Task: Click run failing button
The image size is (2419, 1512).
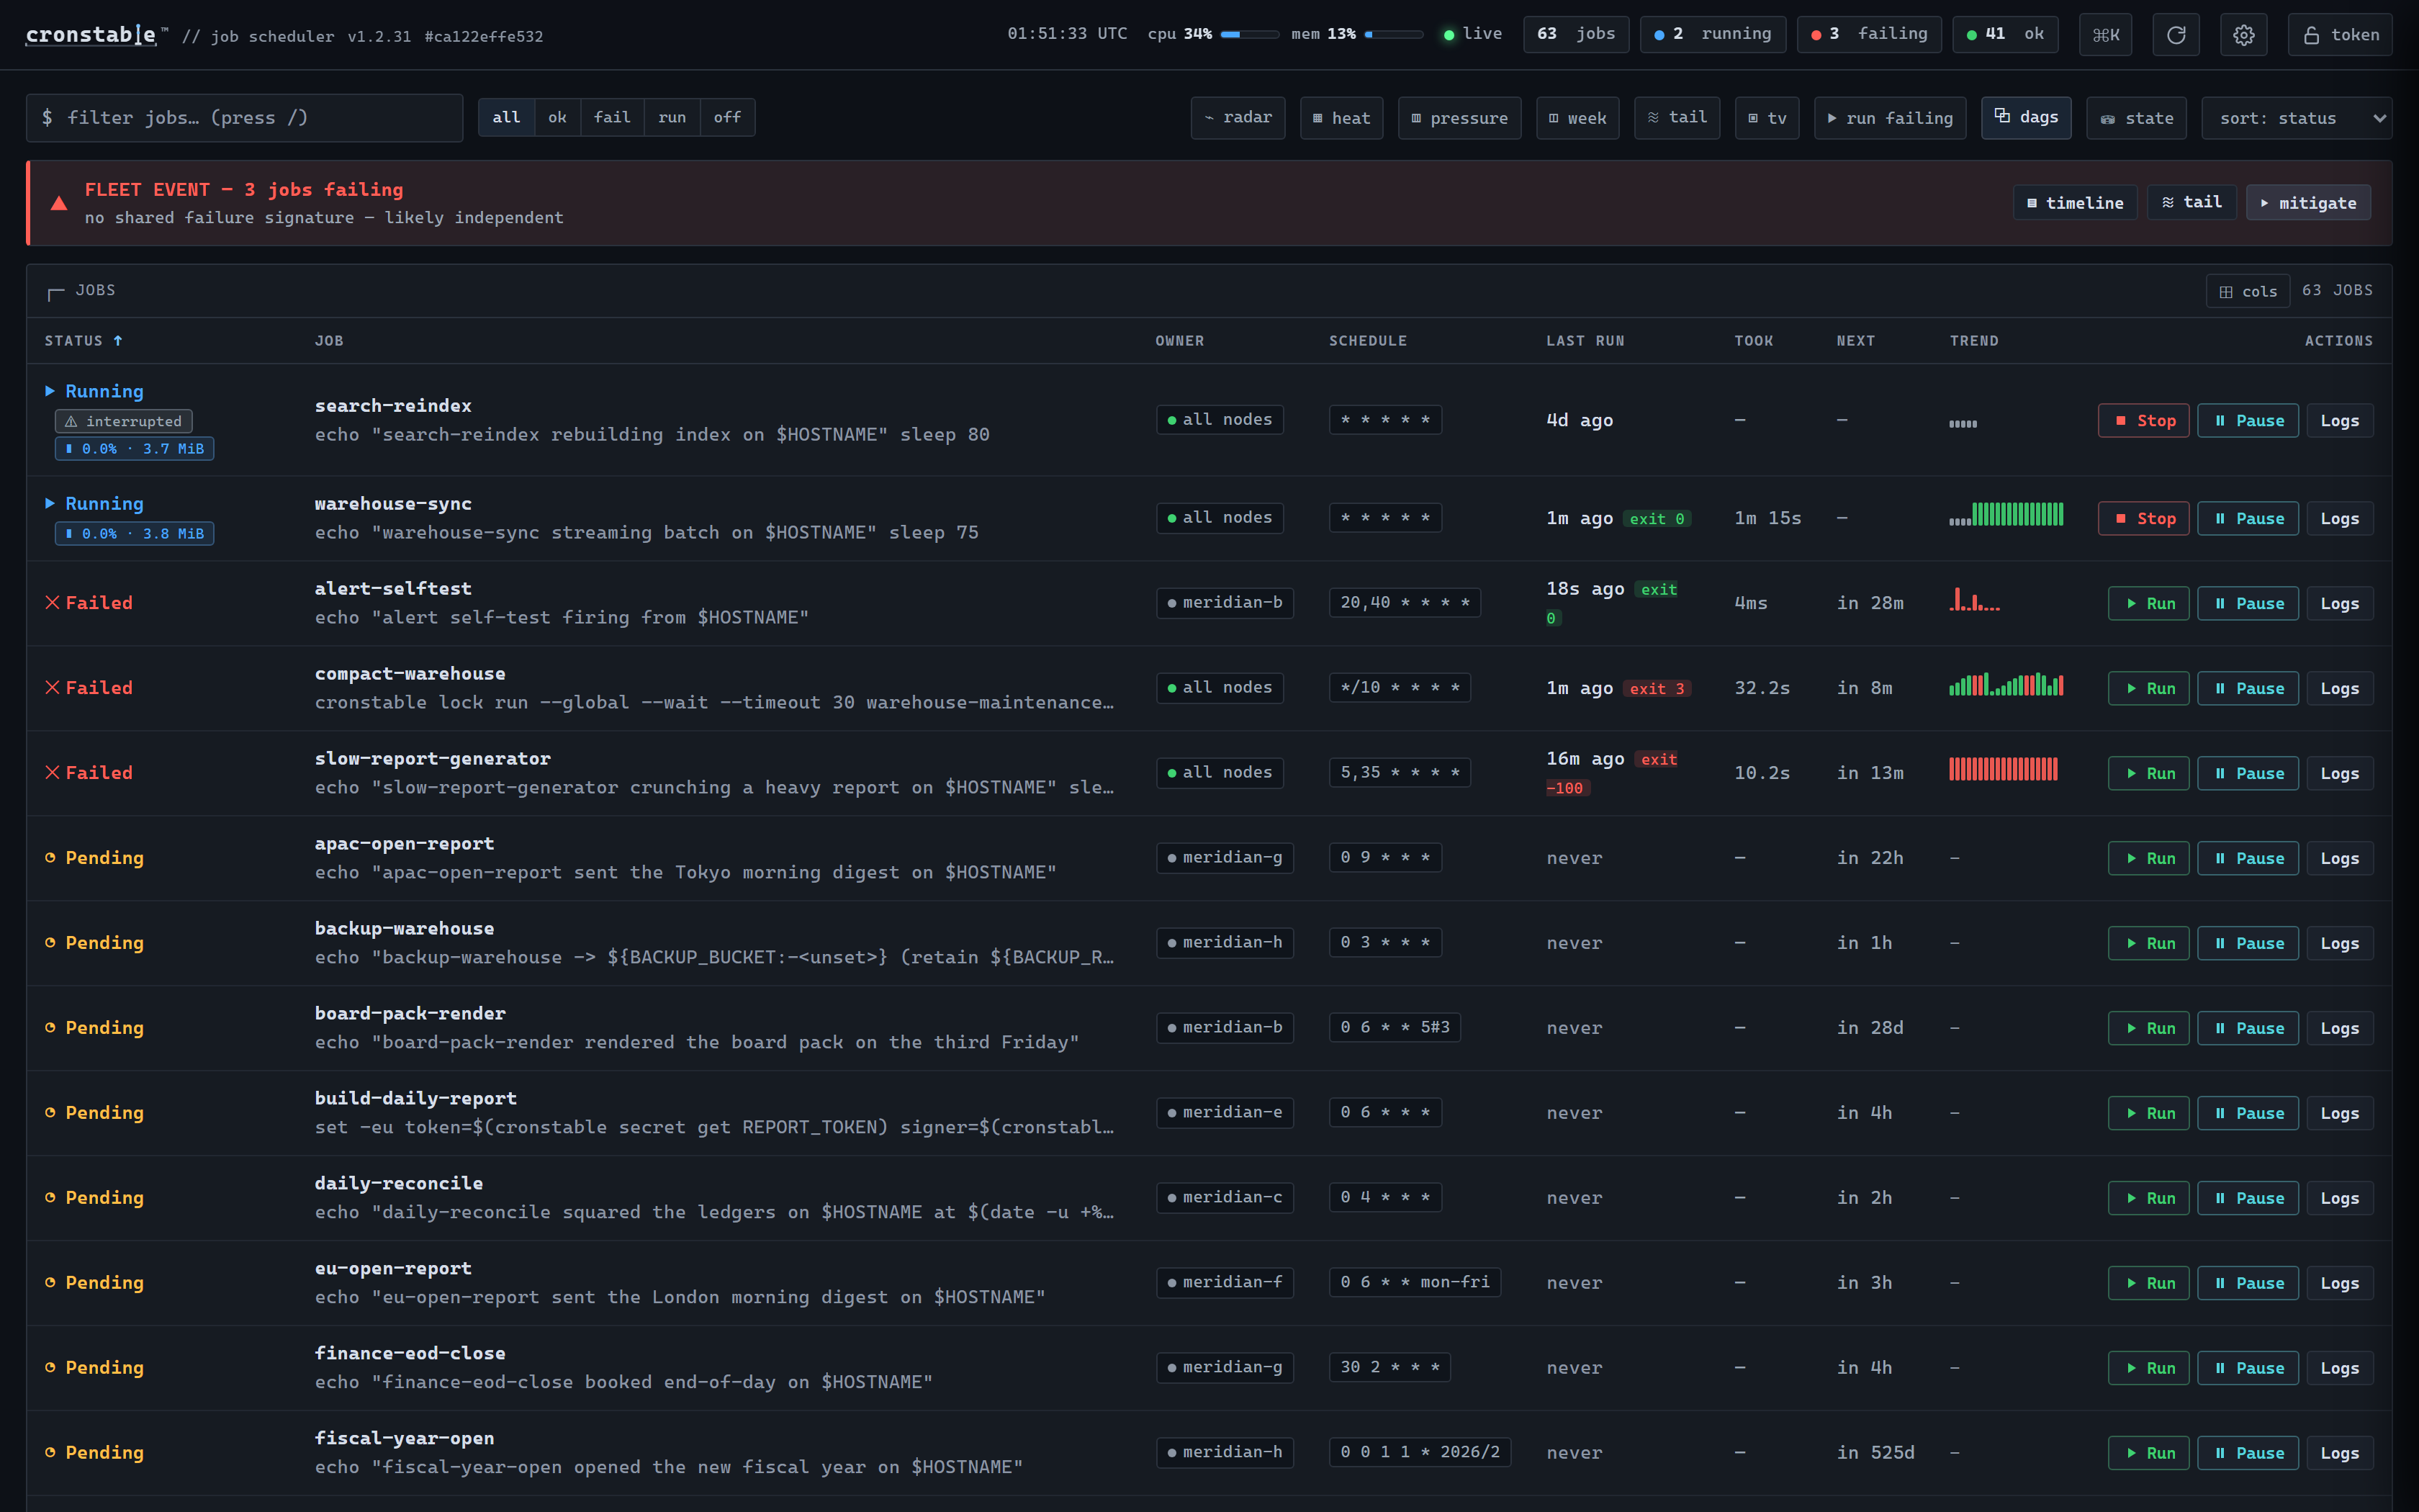Action: tap(1889, 118)
